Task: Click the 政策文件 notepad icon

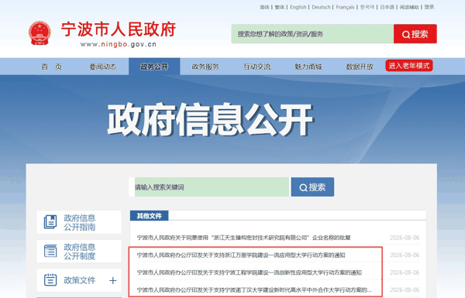Action: pyautogui.click(x=50, y=280)
